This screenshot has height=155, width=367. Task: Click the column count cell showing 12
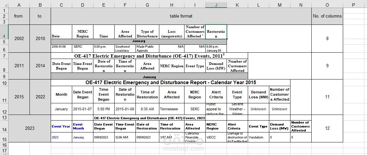(x=327, y=128)
